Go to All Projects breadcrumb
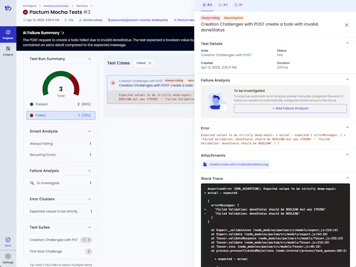Image resolution: width=356 pixels, height=267 pixels. (29, 6)
